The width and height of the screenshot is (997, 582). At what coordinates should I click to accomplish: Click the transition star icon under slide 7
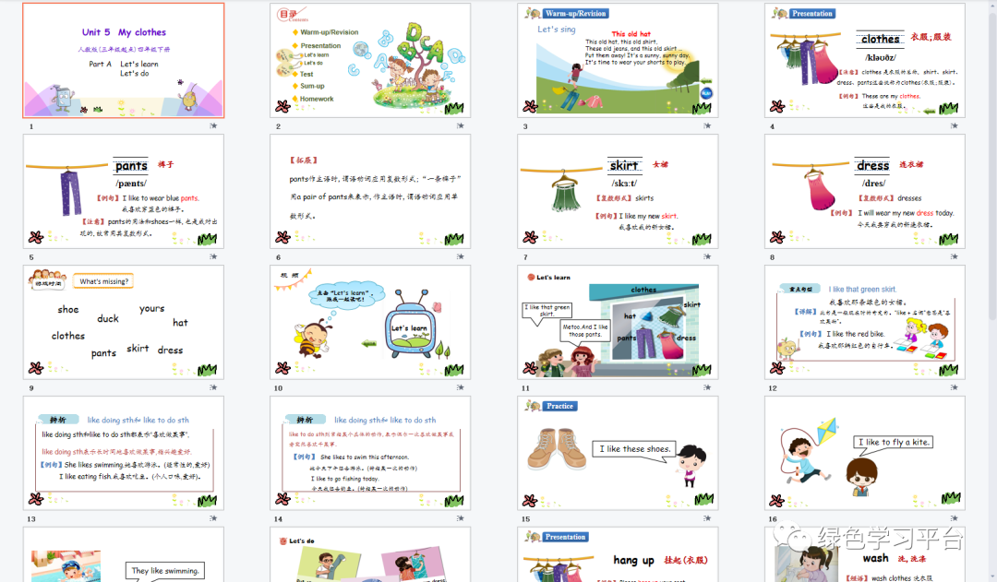click(707, 256)
